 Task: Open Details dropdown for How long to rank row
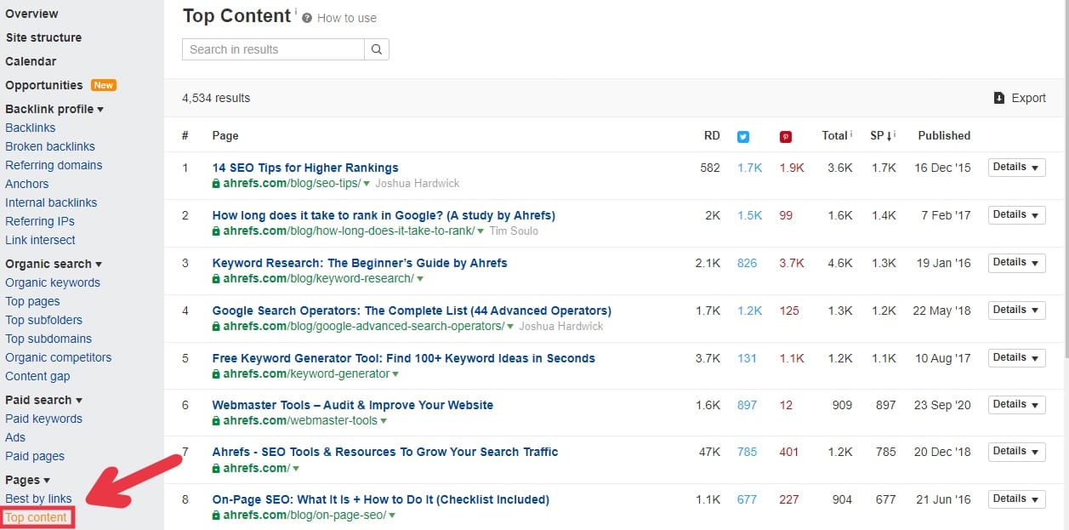coord(1016,215)
